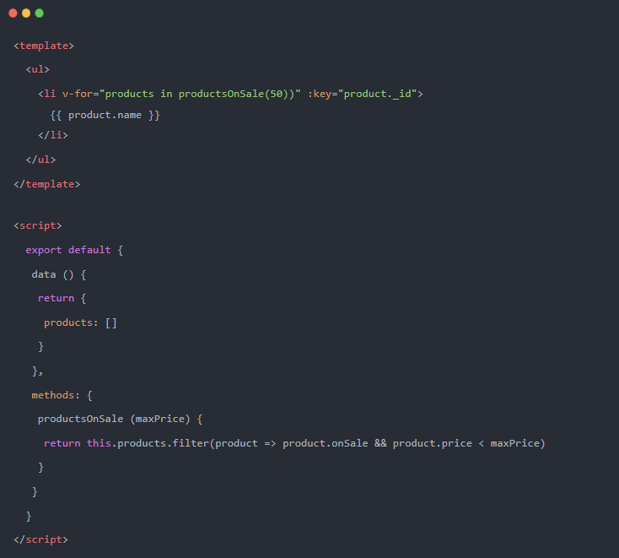The height and width of the screenshot is (558, 619).
Task: Click the red close window dot
Action: (x=13, y=14)
